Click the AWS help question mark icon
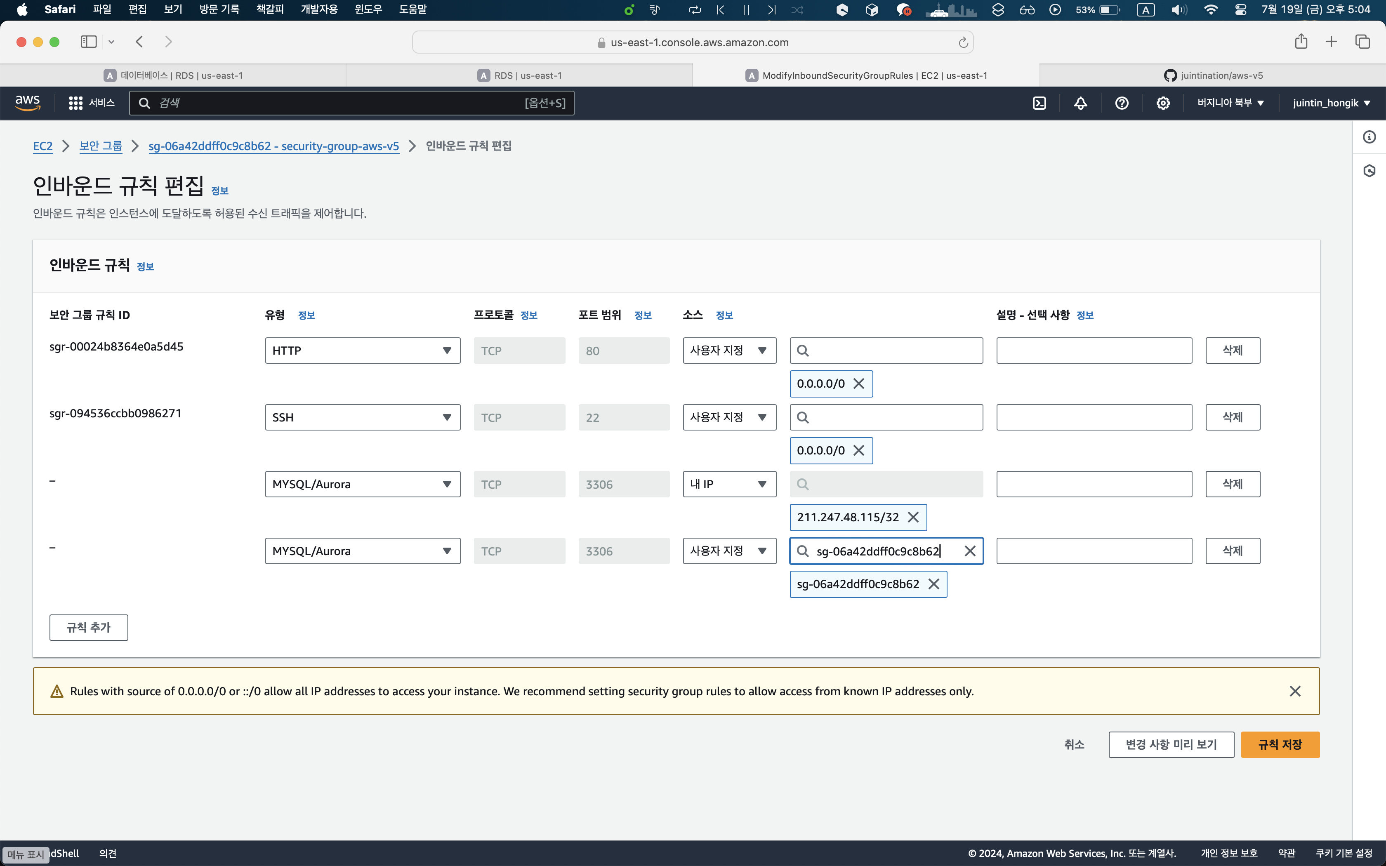Image resolution: width=1386 pixels, height=866 pixels. tap(1122, 103)
